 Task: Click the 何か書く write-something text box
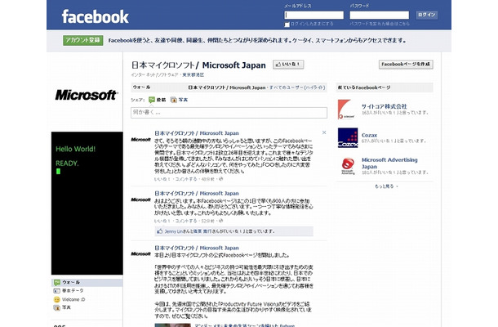point(229,113)
